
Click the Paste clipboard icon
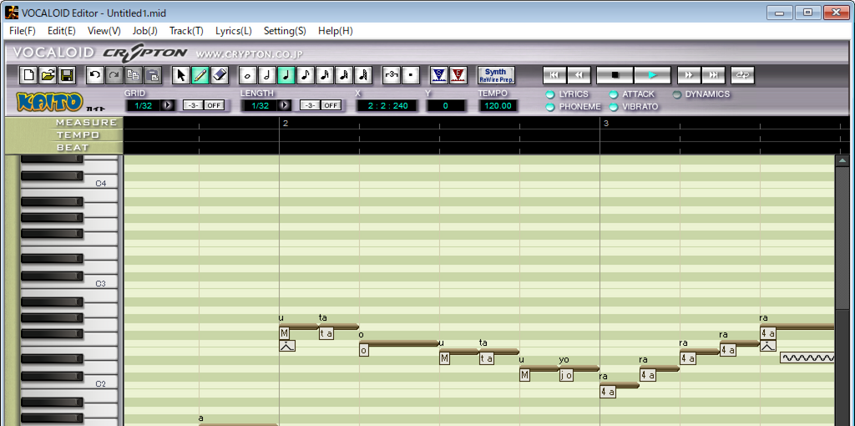153,74
